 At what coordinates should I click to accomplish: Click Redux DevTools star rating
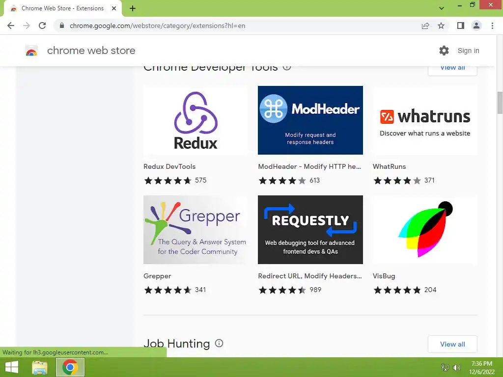168,181
